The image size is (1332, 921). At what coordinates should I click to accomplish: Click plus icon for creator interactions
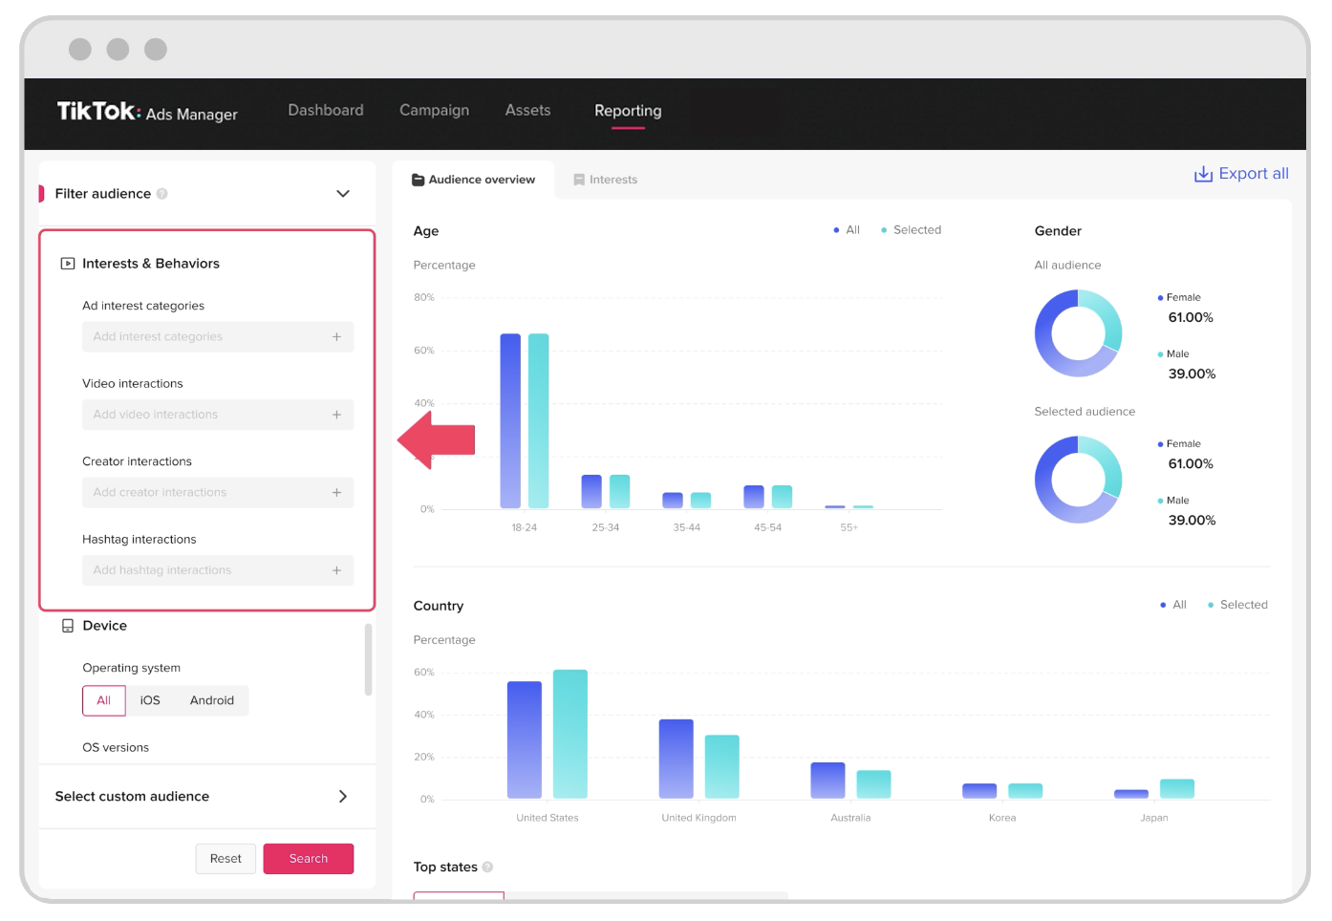click(336, 492)
